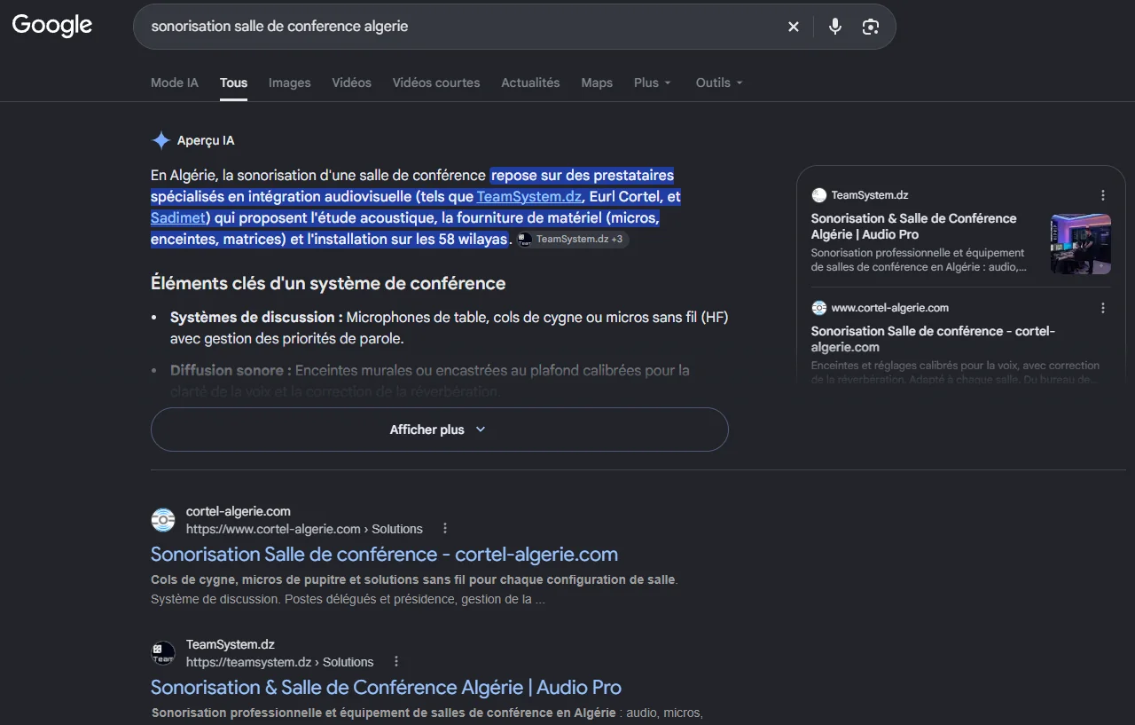Image resolution: width=1135 pixels, height=725 pixels.
Task: Click the Aperçu IA sparkle icon
Action: coord(161,140)
